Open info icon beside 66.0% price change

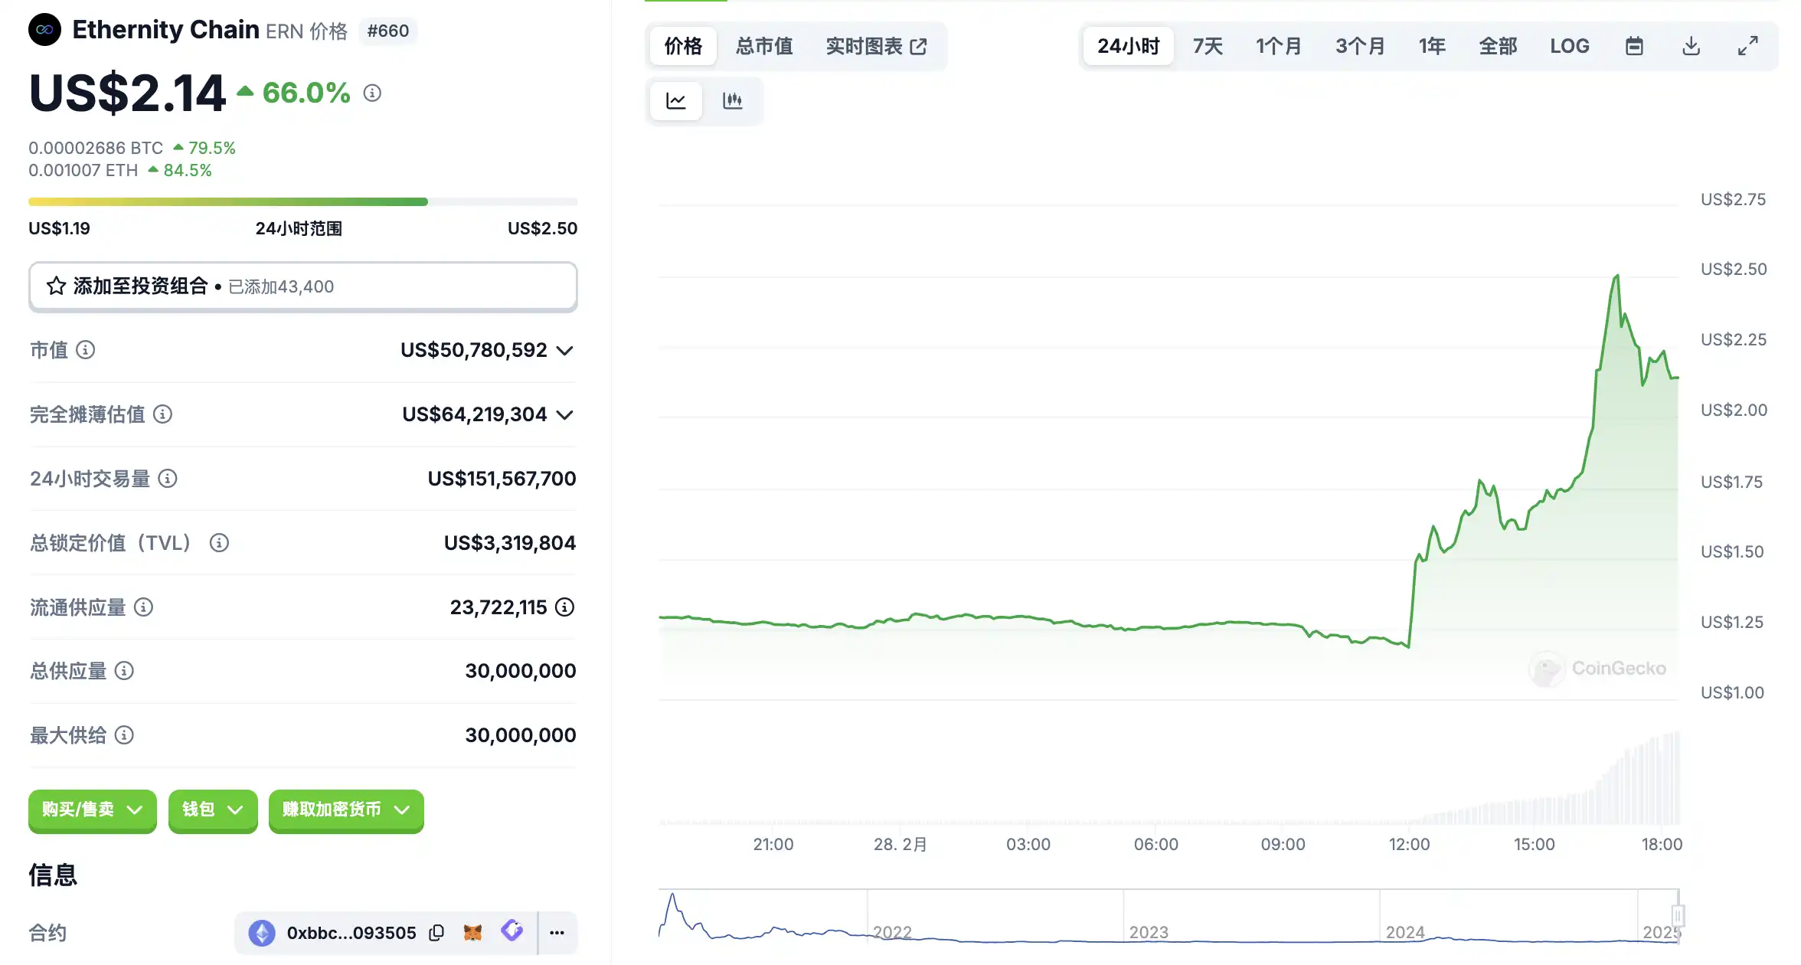pyautogui.click(x=372, y=93)
